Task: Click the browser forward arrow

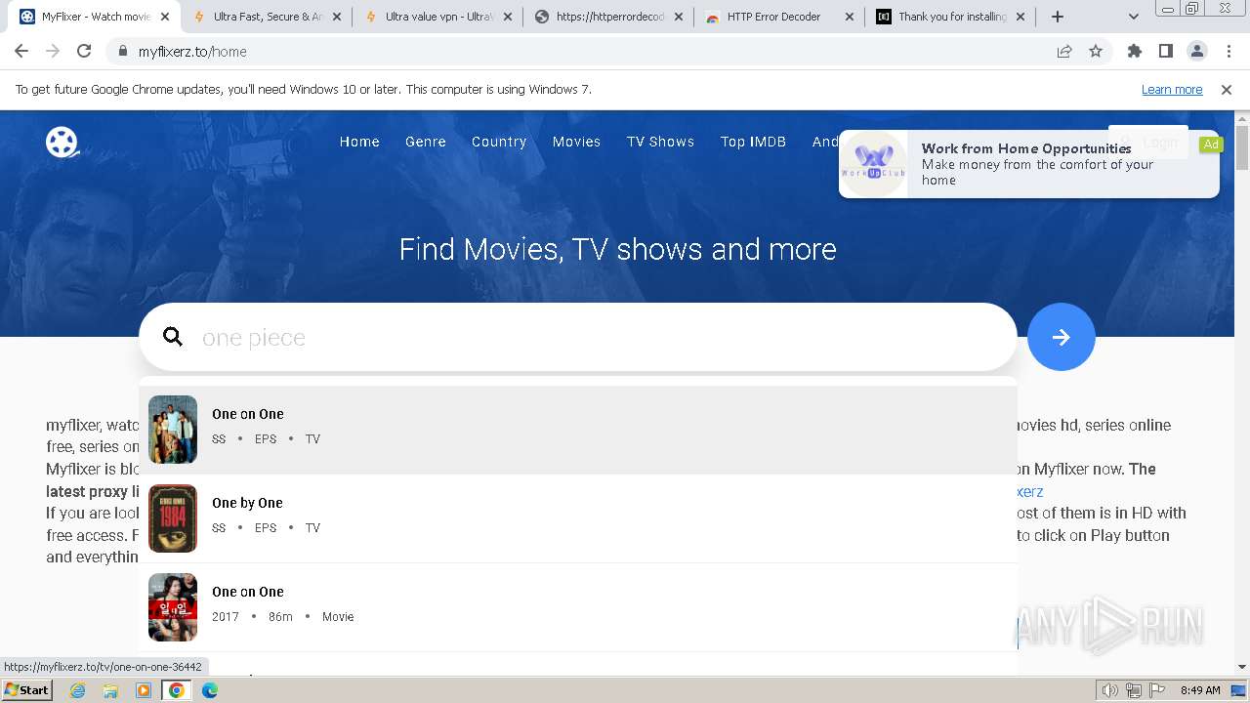Action: pos(53,52)
